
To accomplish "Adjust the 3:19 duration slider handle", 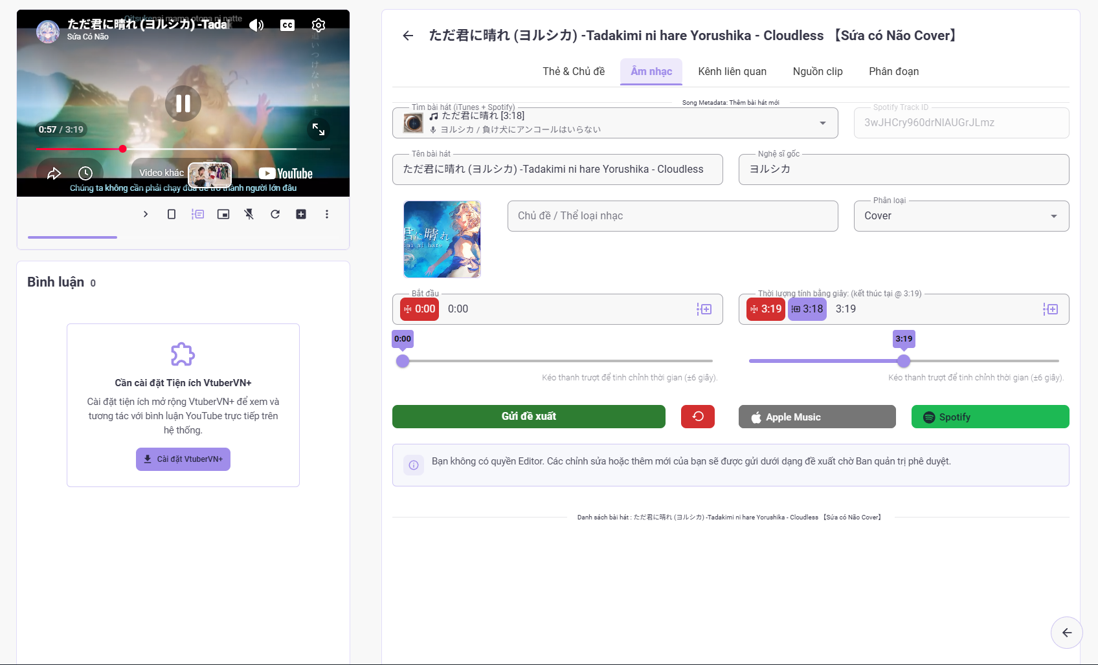I will (x=904, y=361).
